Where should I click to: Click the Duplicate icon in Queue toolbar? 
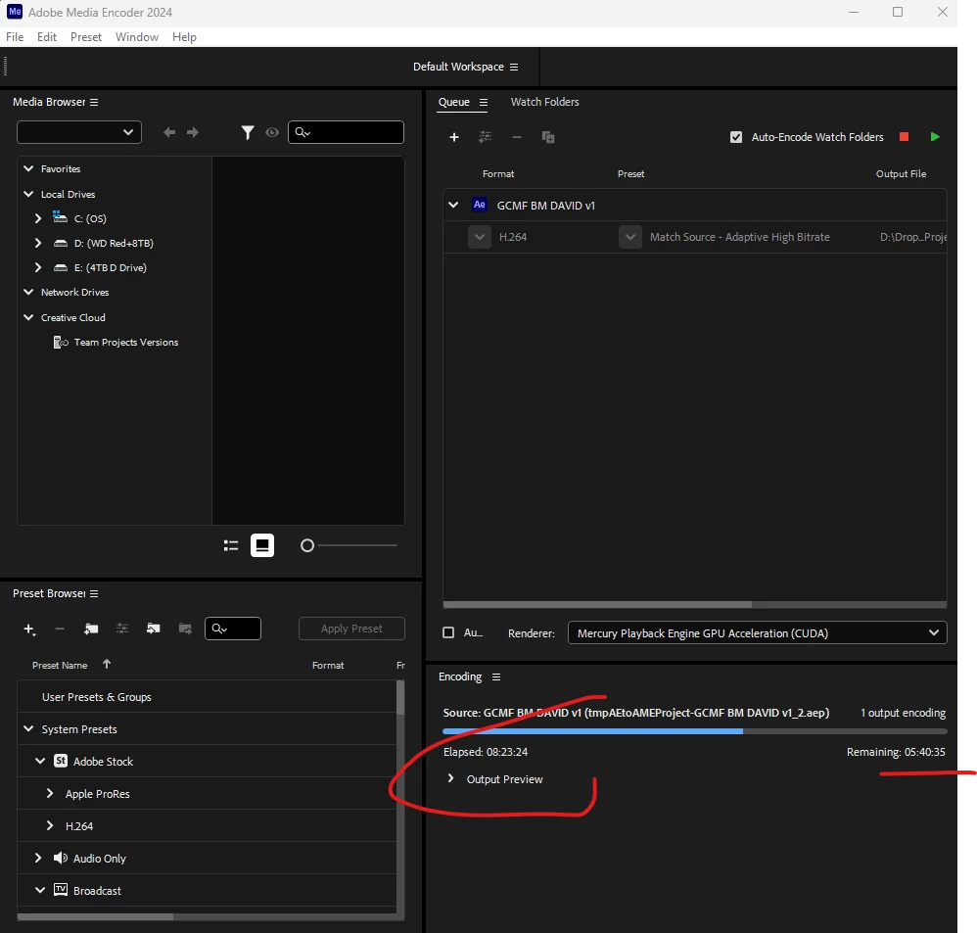[548, 137]
